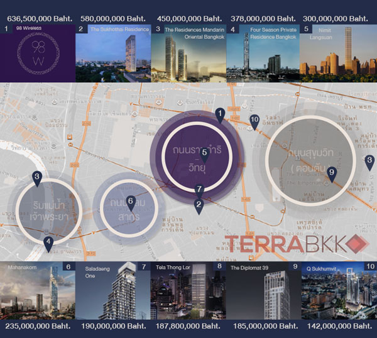Viewport: 377px width, 338px height.
Task: Click the TERRABKK logo
Action: pyautogui.click(x=297, y=244)
